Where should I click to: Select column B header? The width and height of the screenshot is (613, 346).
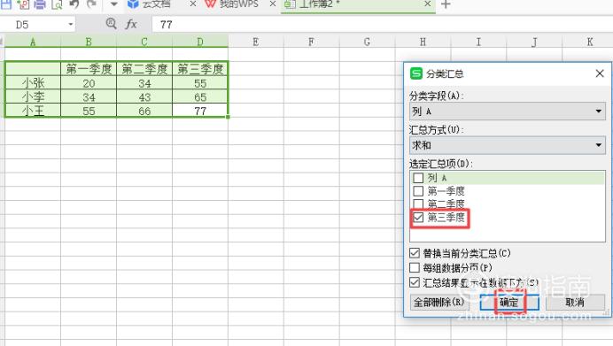tap(89, 42)
